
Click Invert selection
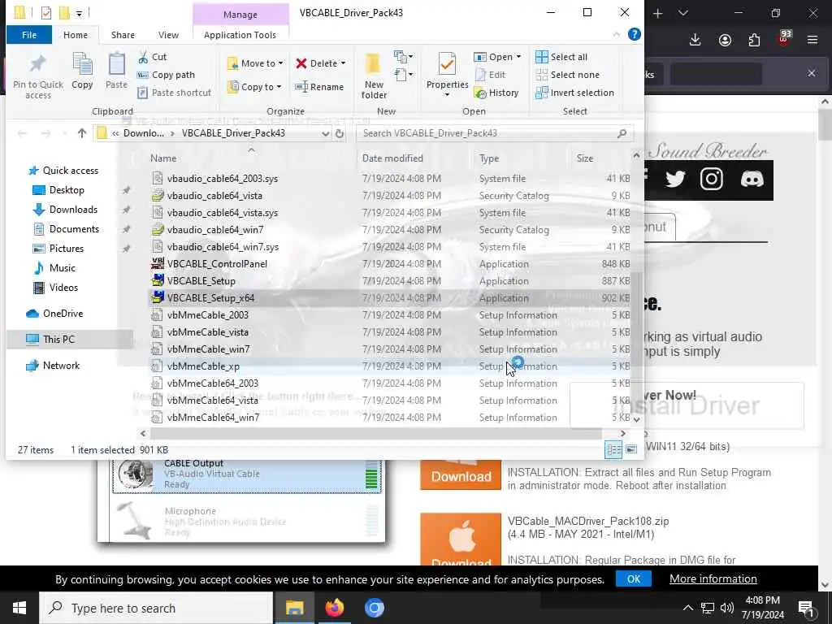click(x=574, y=93)
